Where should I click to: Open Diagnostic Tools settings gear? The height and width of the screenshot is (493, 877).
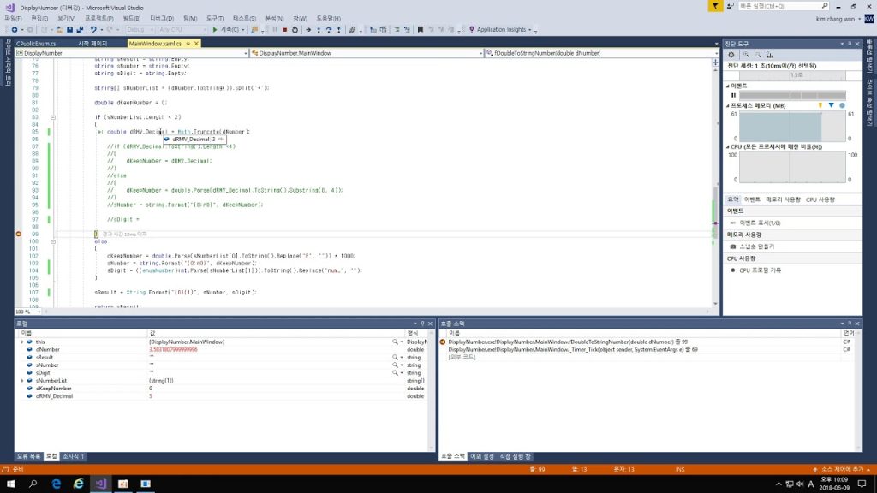[x=731, y=55]
